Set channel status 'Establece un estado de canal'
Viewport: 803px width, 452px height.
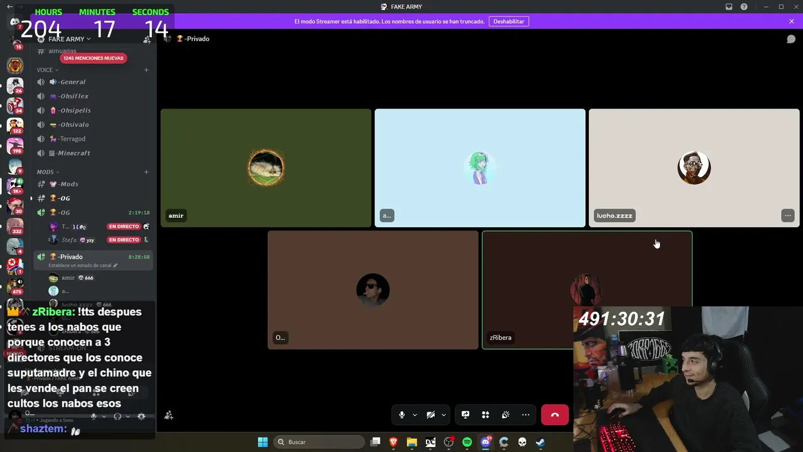click(x=83, y=266)
